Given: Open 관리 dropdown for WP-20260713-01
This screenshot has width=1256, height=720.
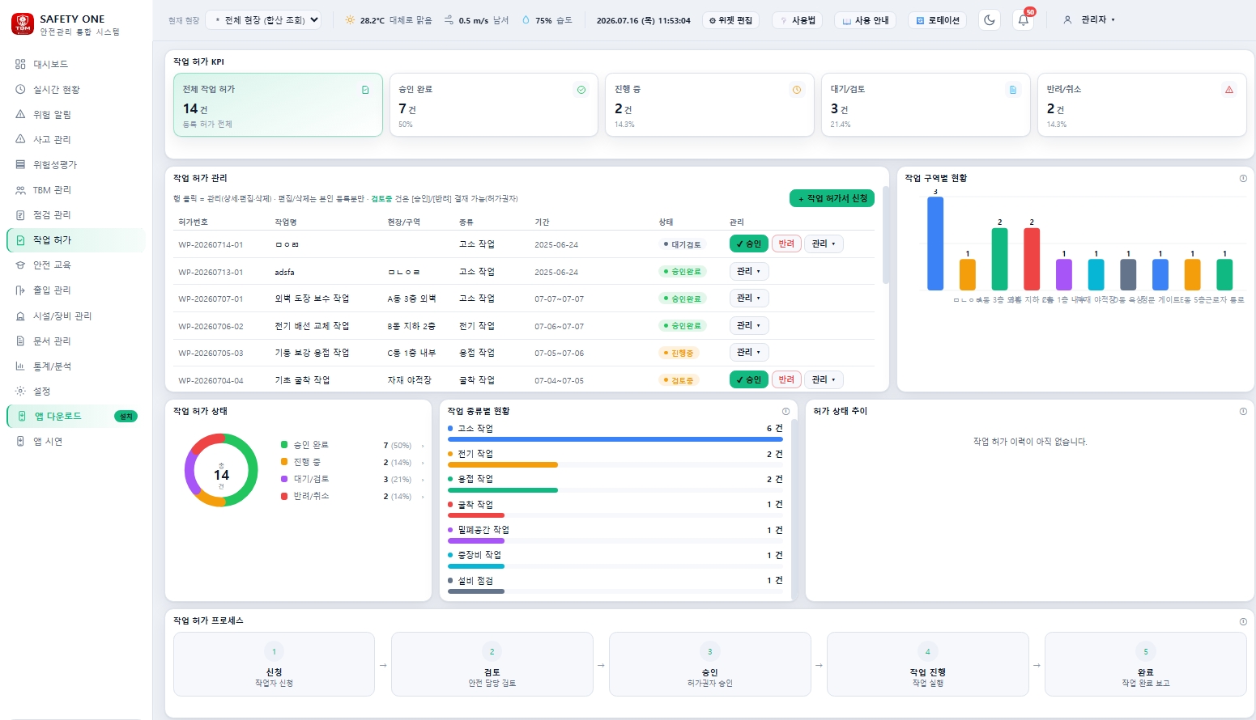Looking at the screenshot, I should (749, 272).
